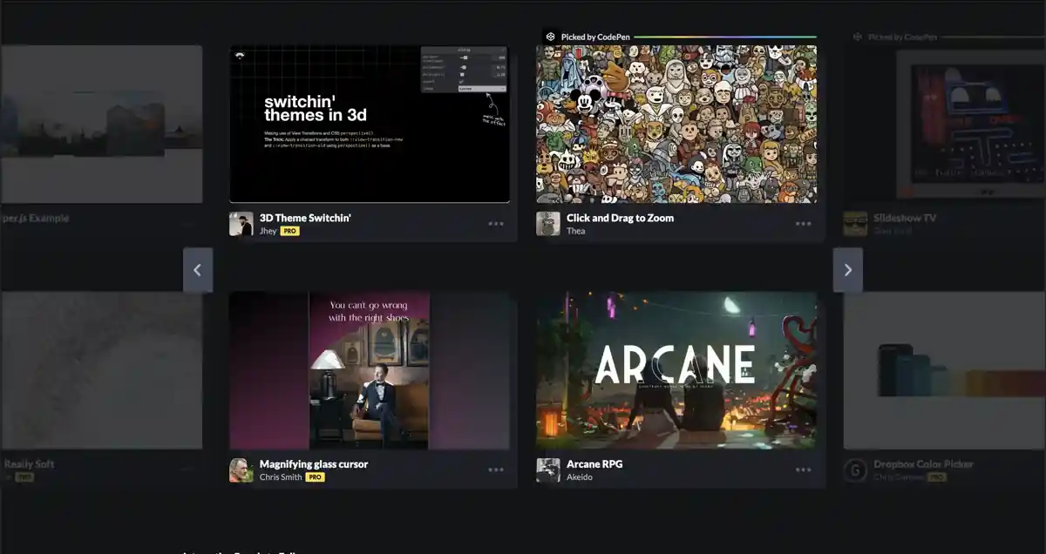
Task: Visit author Akeido's profile link
Action: click(x=579, y=477)
